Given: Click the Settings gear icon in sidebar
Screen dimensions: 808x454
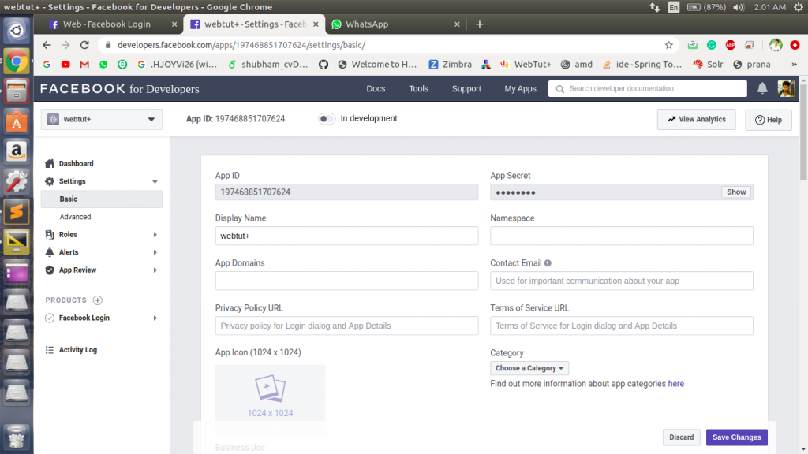Looking at the screenshot, I should click(50, 181).
